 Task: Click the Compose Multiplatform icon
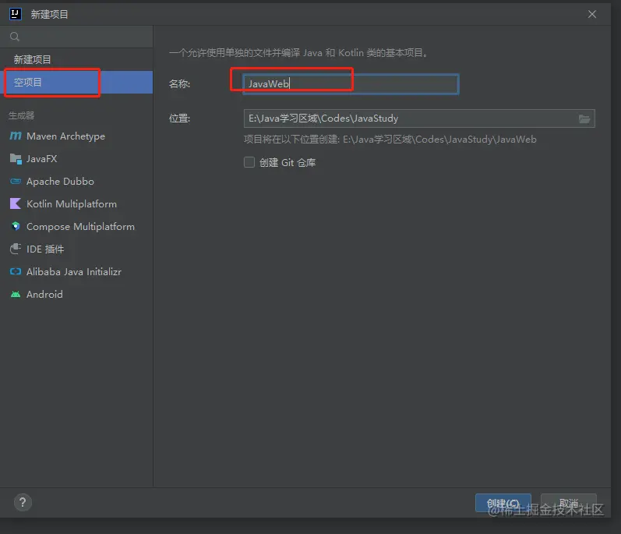[16, 226]
